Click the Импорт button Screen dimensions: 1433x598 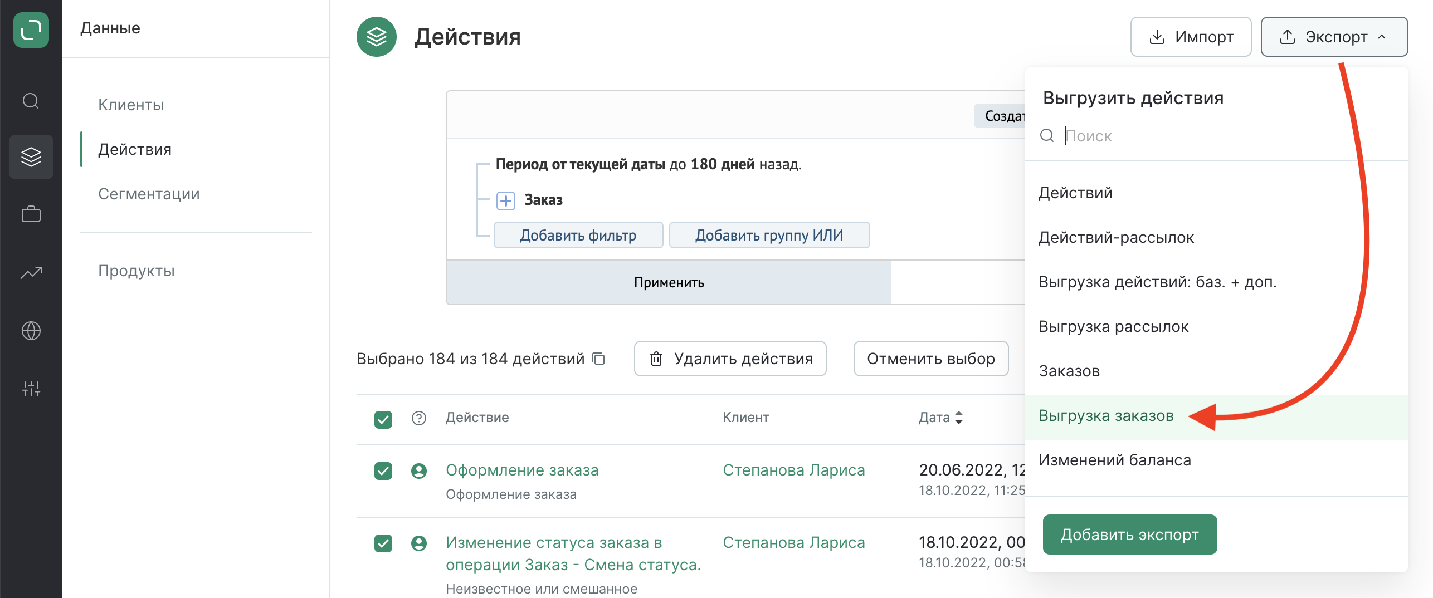(x=1191, y=37)
